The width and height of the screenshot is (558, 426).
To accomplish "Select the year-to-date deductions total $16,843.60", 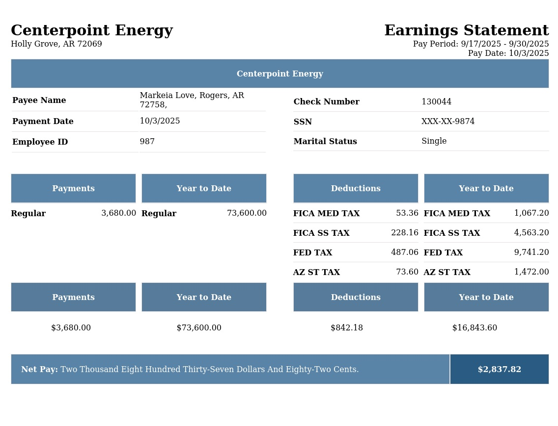I will pos(474,327).
